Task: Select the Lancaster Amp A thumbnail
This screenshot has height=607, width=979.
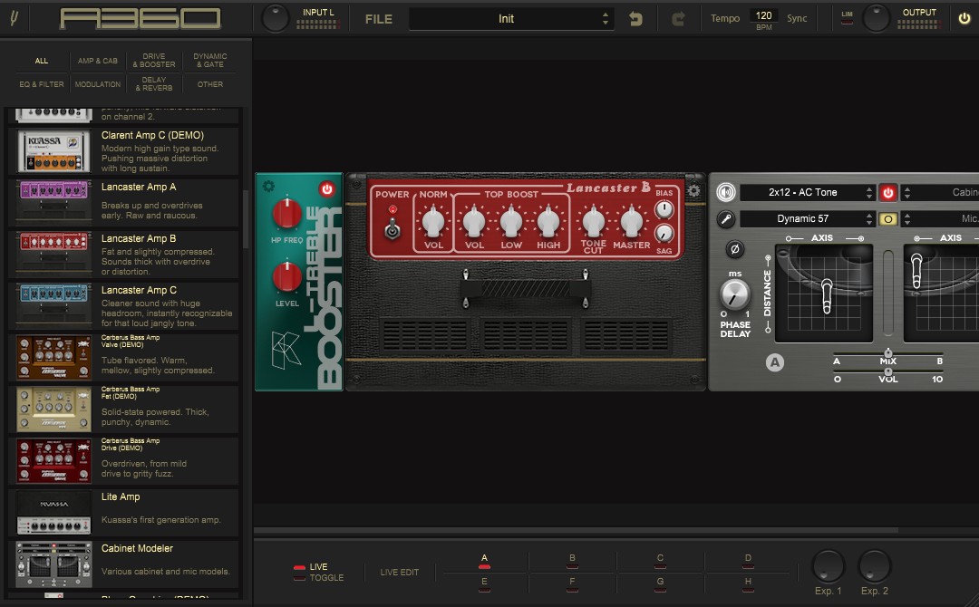Action: tap(53, 201)
